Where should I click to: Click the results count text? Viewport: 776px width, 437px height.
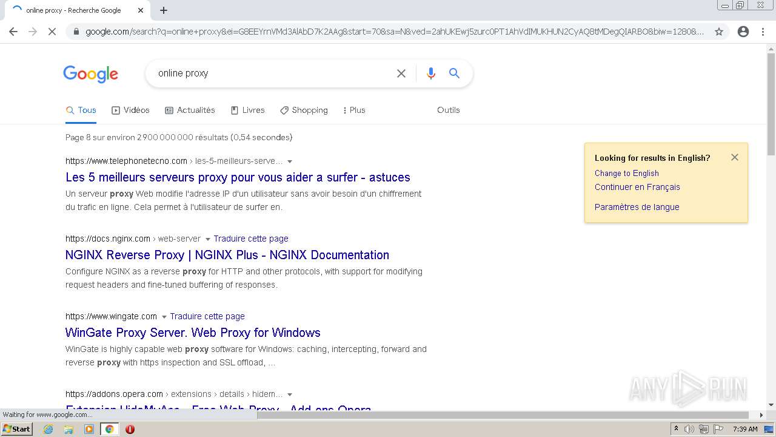pyautogui.click(x=179, y=137)
